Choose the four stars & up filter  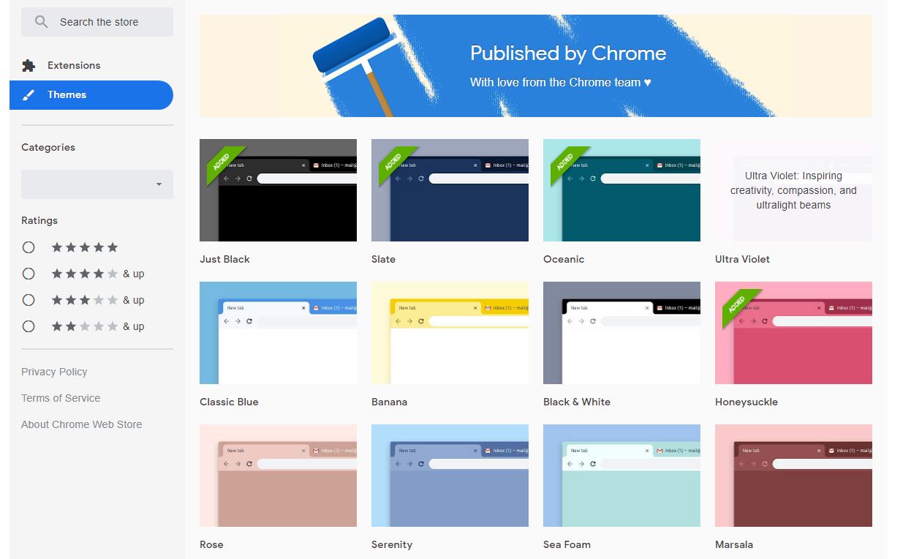point(29,274)
